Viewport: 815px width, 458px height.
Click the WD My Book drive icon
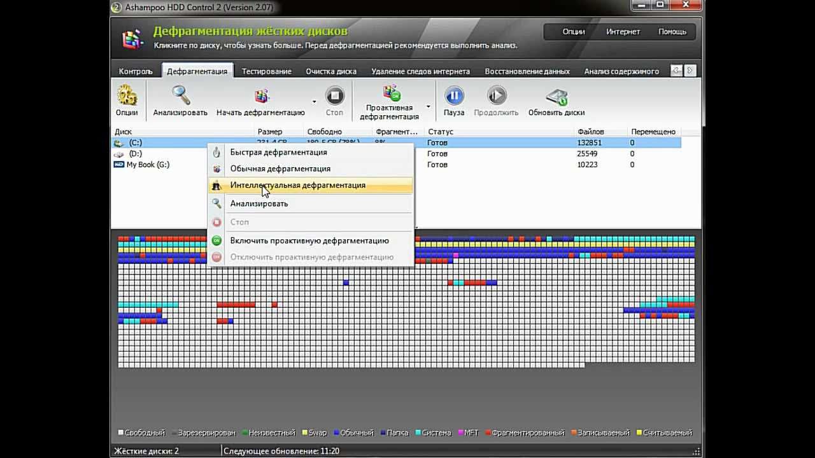(118, 164)
